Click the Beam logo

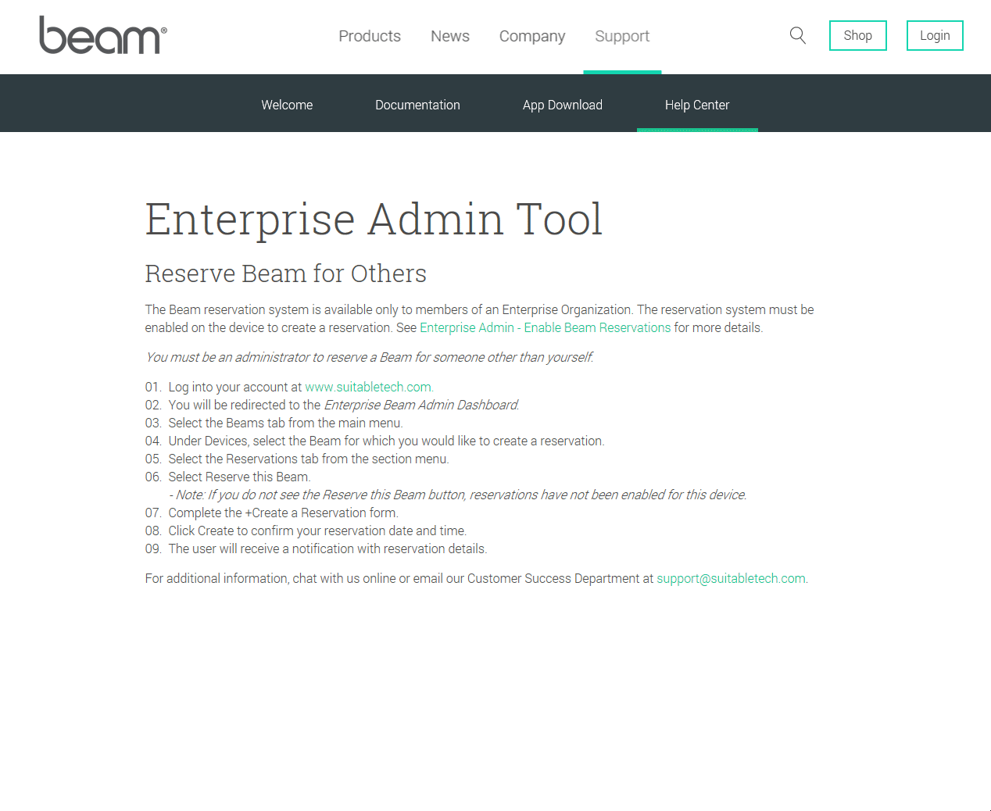point(103,35)
